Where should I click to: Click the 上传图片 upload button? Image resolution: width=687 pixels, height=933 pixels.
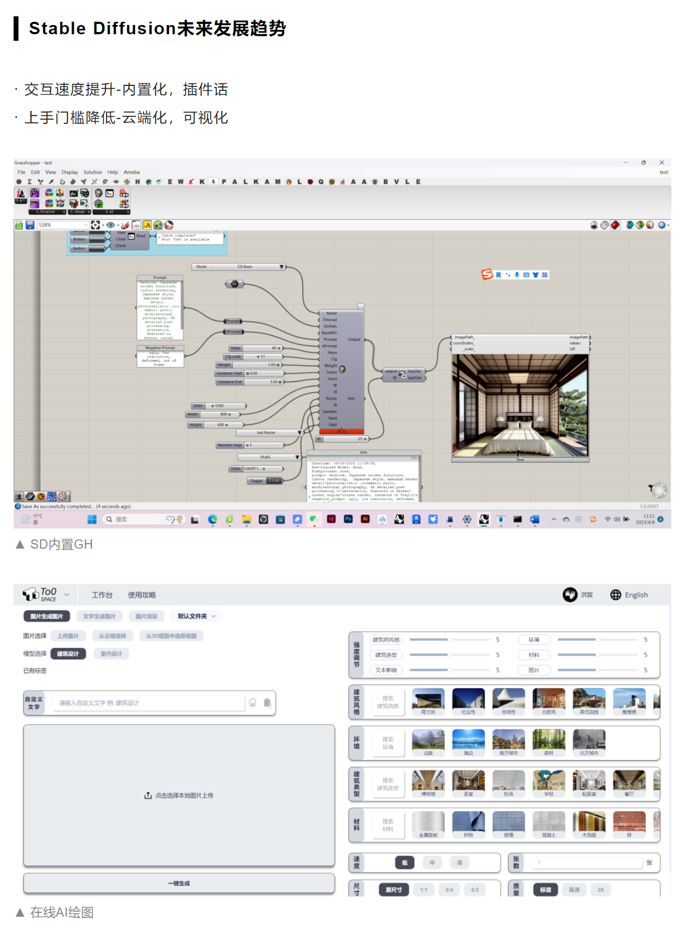(68, 636)
